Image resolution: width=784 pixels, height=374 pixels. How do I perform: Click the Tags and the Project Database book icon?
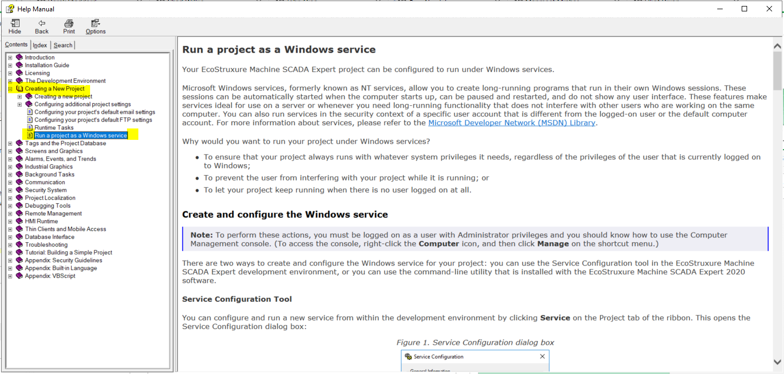pos(20,143)
